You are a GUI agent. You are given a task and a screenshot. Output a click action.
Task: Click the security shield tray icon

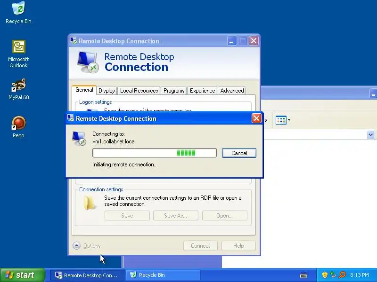[x=325, y=275]
